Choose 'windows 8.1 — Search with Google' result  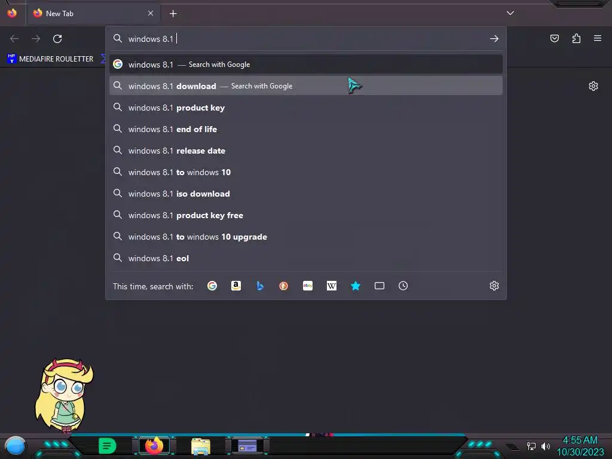(x=306, y=65)
